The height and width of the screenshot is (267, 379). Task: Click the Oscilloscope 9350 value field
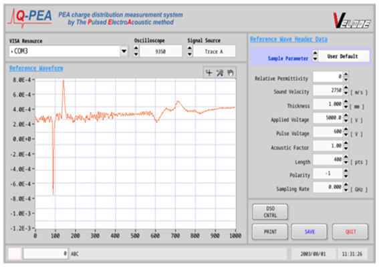point(160,51)
